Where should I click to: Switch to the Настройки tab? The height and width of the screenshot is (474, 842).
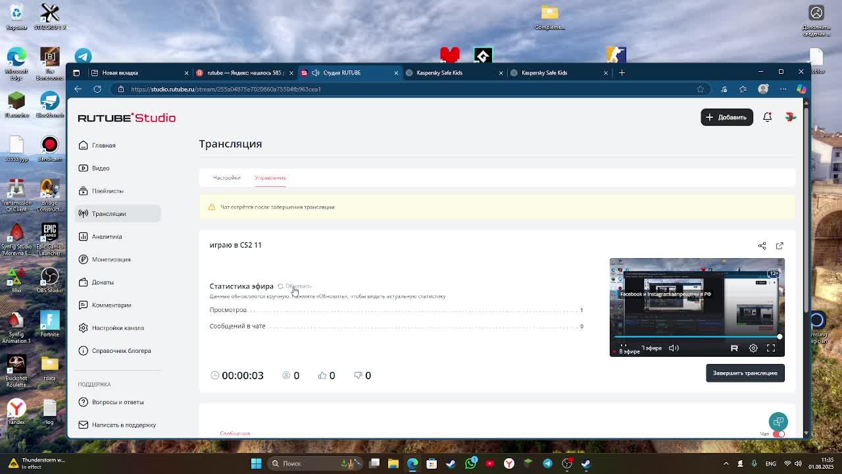click(x=226, y=178)
